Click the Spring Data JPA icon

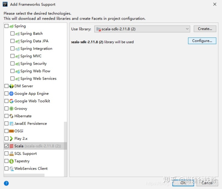coord(17,41)
